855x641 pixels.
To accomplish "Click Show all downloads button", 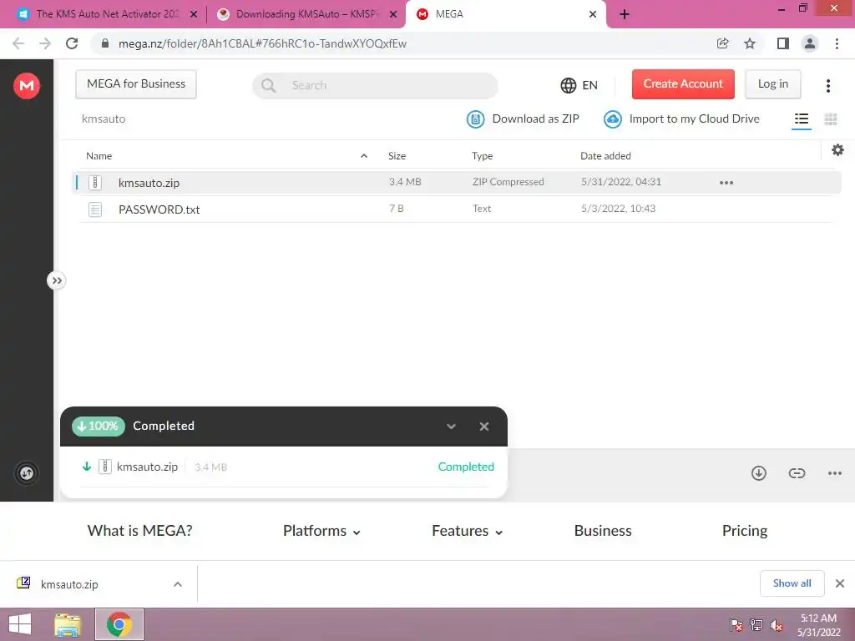I will [x=792, y=583].
